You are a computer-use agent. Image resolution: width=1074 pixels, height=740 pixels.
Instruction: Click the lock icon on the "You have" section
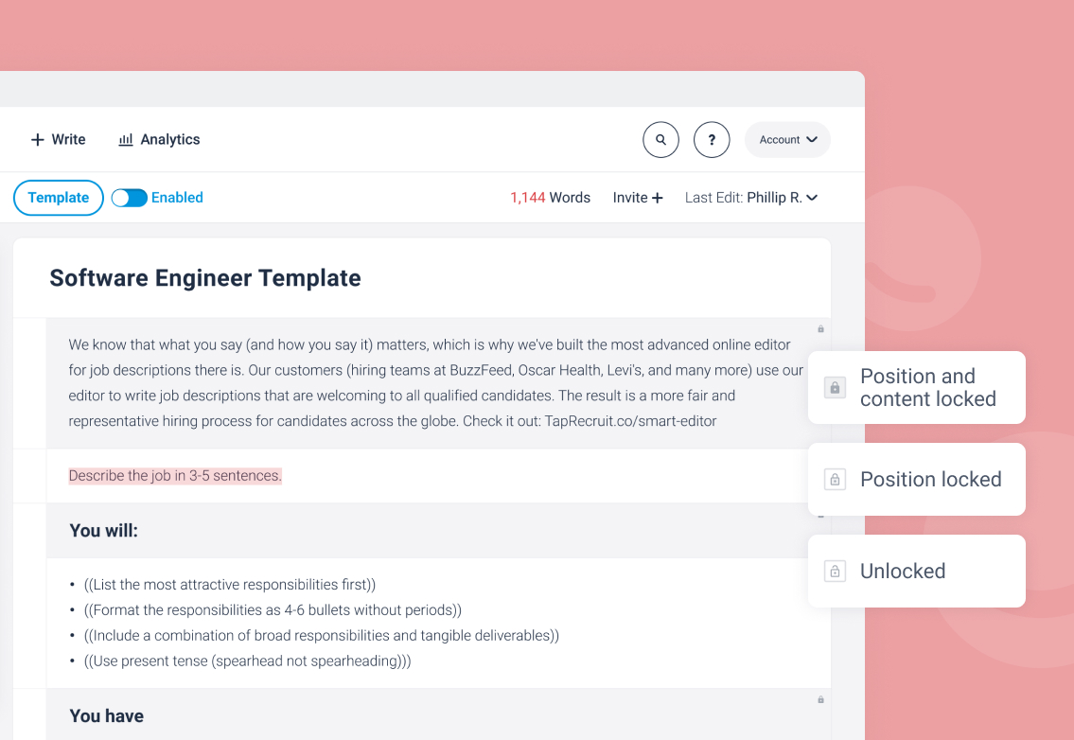point(820,700)
